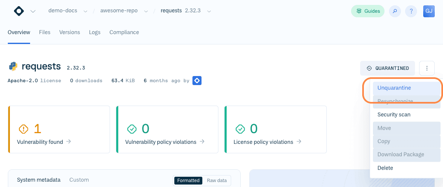443x187 pixels.
Task: Click the 6 months ago text
Action: click(162, 81)
